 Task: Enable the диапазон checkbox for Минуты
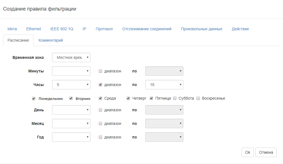[100, 71]
